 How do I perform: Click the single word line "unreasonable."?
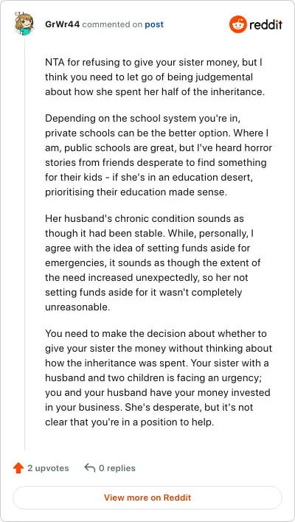(x=77, y=307)
